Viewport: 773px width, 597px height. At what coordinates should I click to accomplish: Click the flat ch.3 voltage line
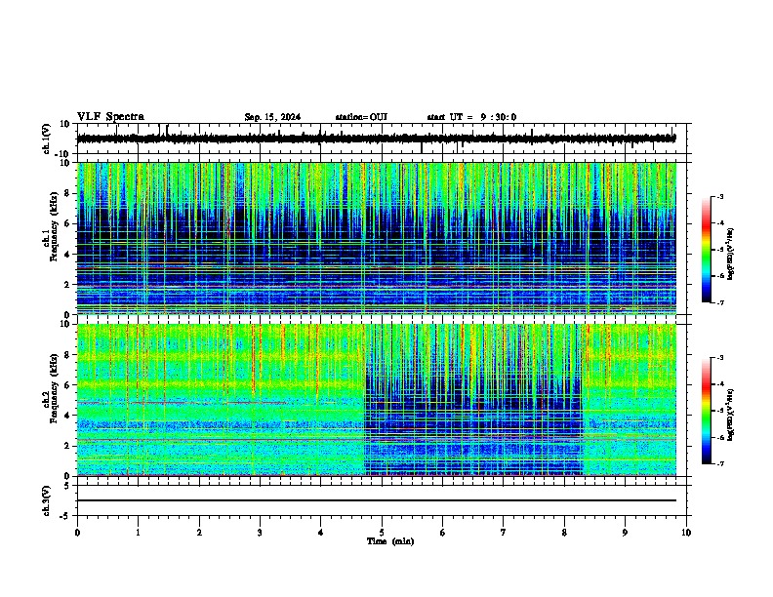(376, 500)
